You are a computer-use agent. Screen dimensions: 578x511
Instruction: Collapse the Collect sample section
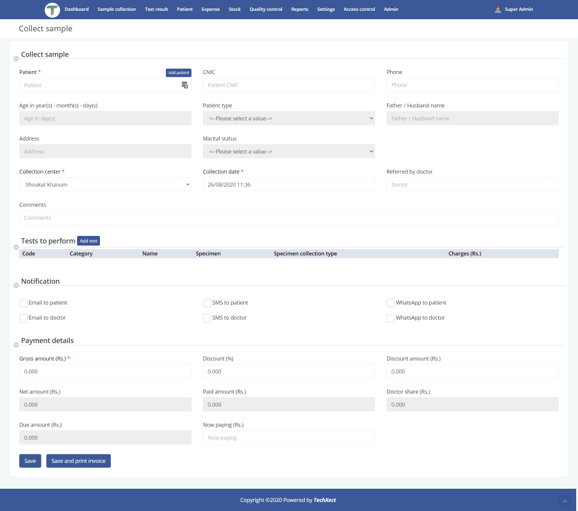point(16,59)
